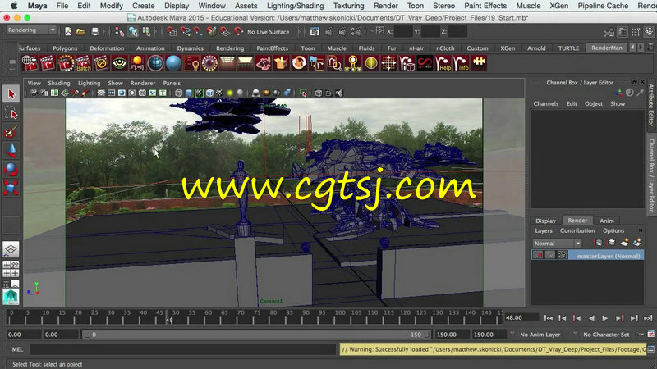
Task: Toggle snap to points magnet icon
Action: click(198, 32)
